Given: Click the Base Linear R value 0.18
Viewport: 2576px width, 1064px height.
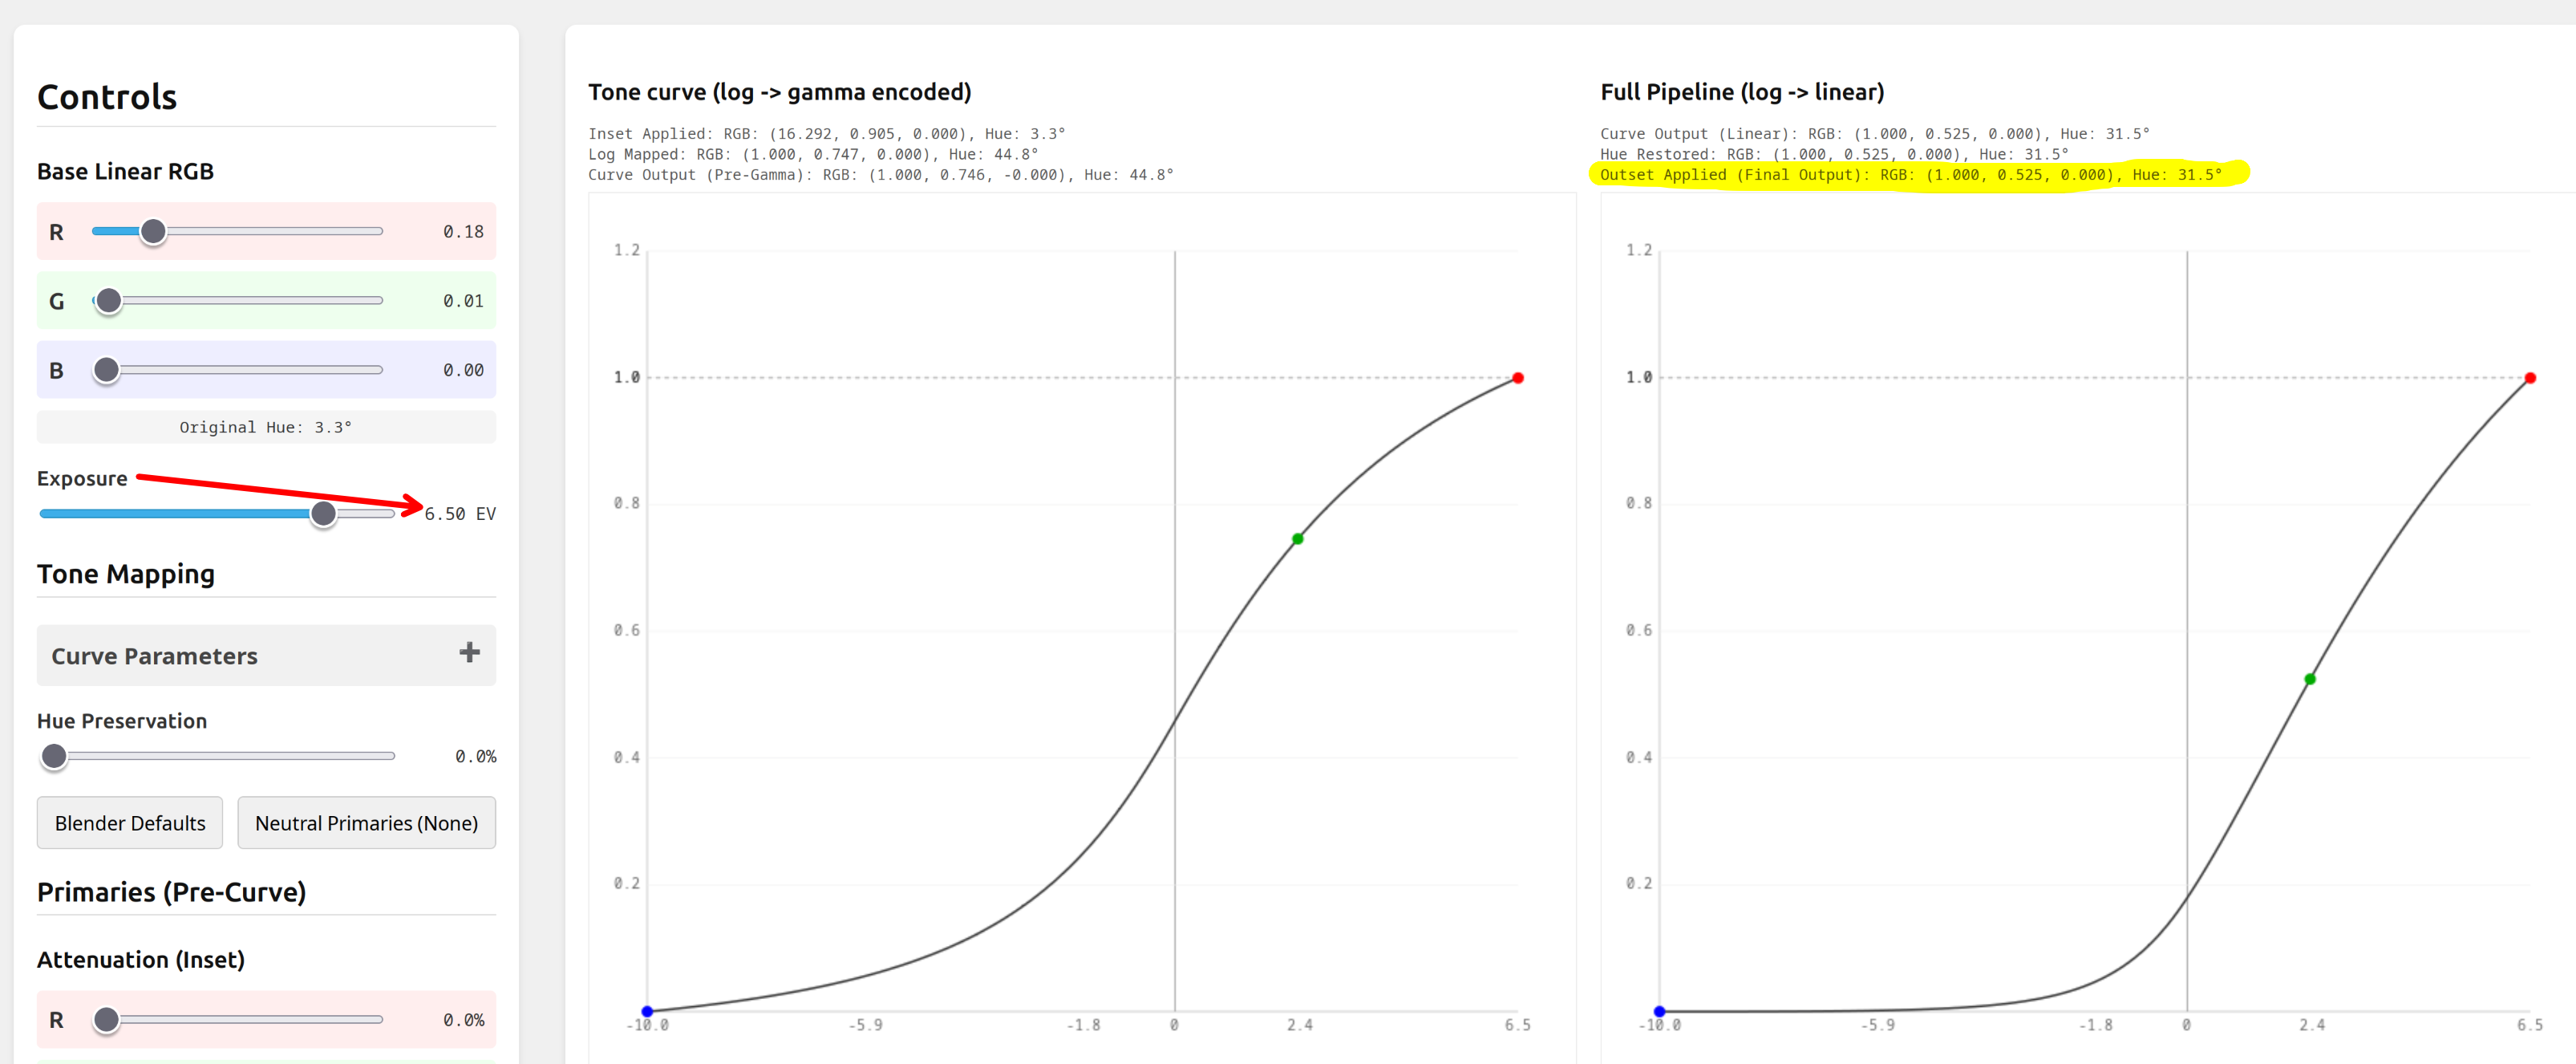Looking at the screenshot, I should pyautogui.click(x=463, y=231).
